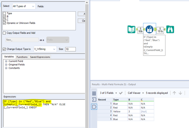Switch to the Variables tab
The image size is (189, 128).
tap(9, 57)
